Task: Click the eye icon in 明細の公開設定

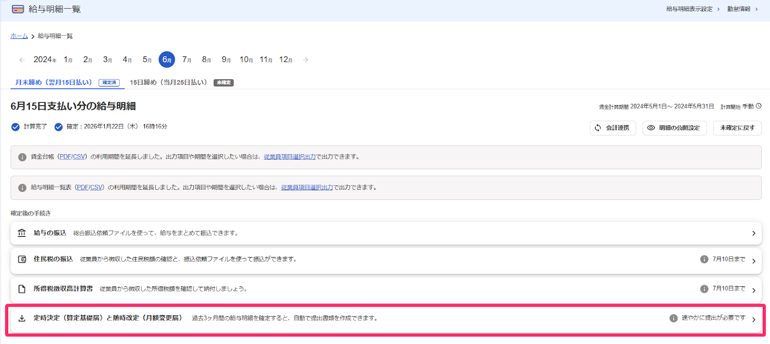Action: (651, 128)
